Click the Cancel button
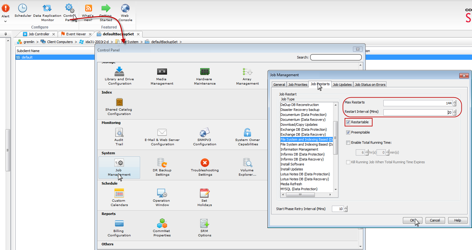The width and height of the screenshot is (472, 250). pos(435,220)
